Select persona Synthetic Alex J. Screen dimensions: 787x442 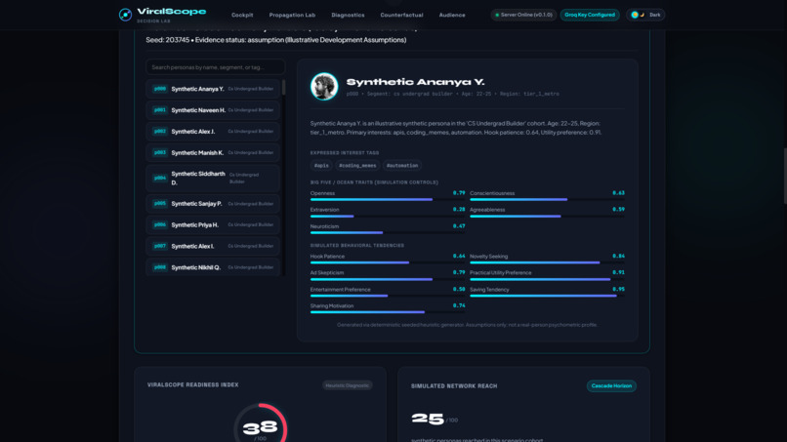pyautogui.click(x=213, y=132)
